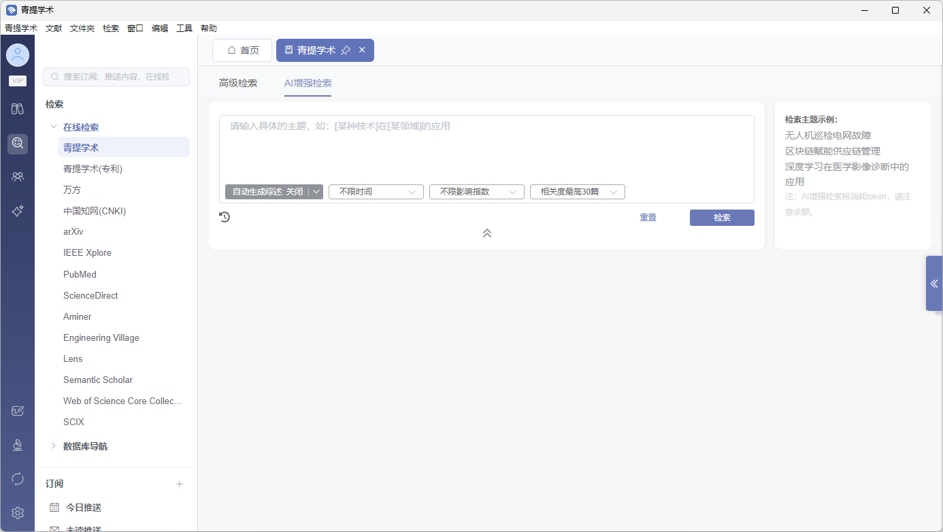The height and width of the screenshot is (532, 943).
Task: Click the VIP badge under the avatar
Action: tap(18, 81)
